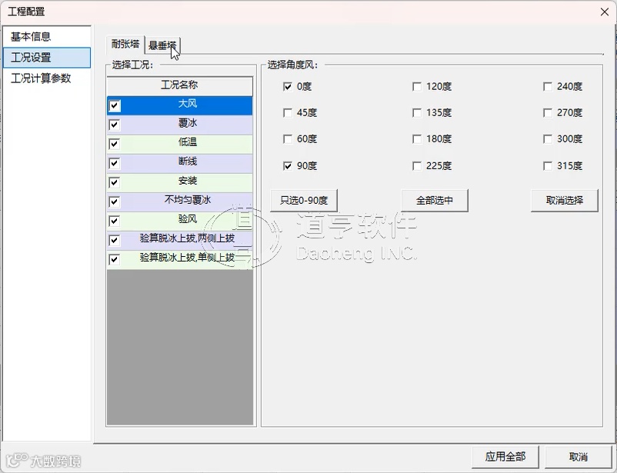Select the 大风 row text

click(187, 104)
